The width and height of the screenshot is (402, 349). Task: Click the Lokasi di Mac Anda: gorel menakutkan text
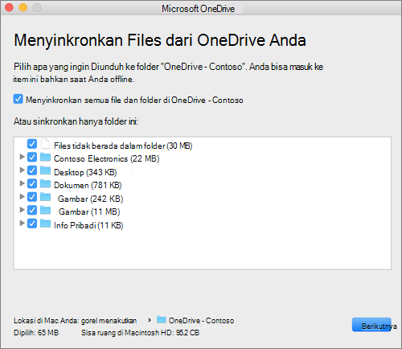point(76,321)
